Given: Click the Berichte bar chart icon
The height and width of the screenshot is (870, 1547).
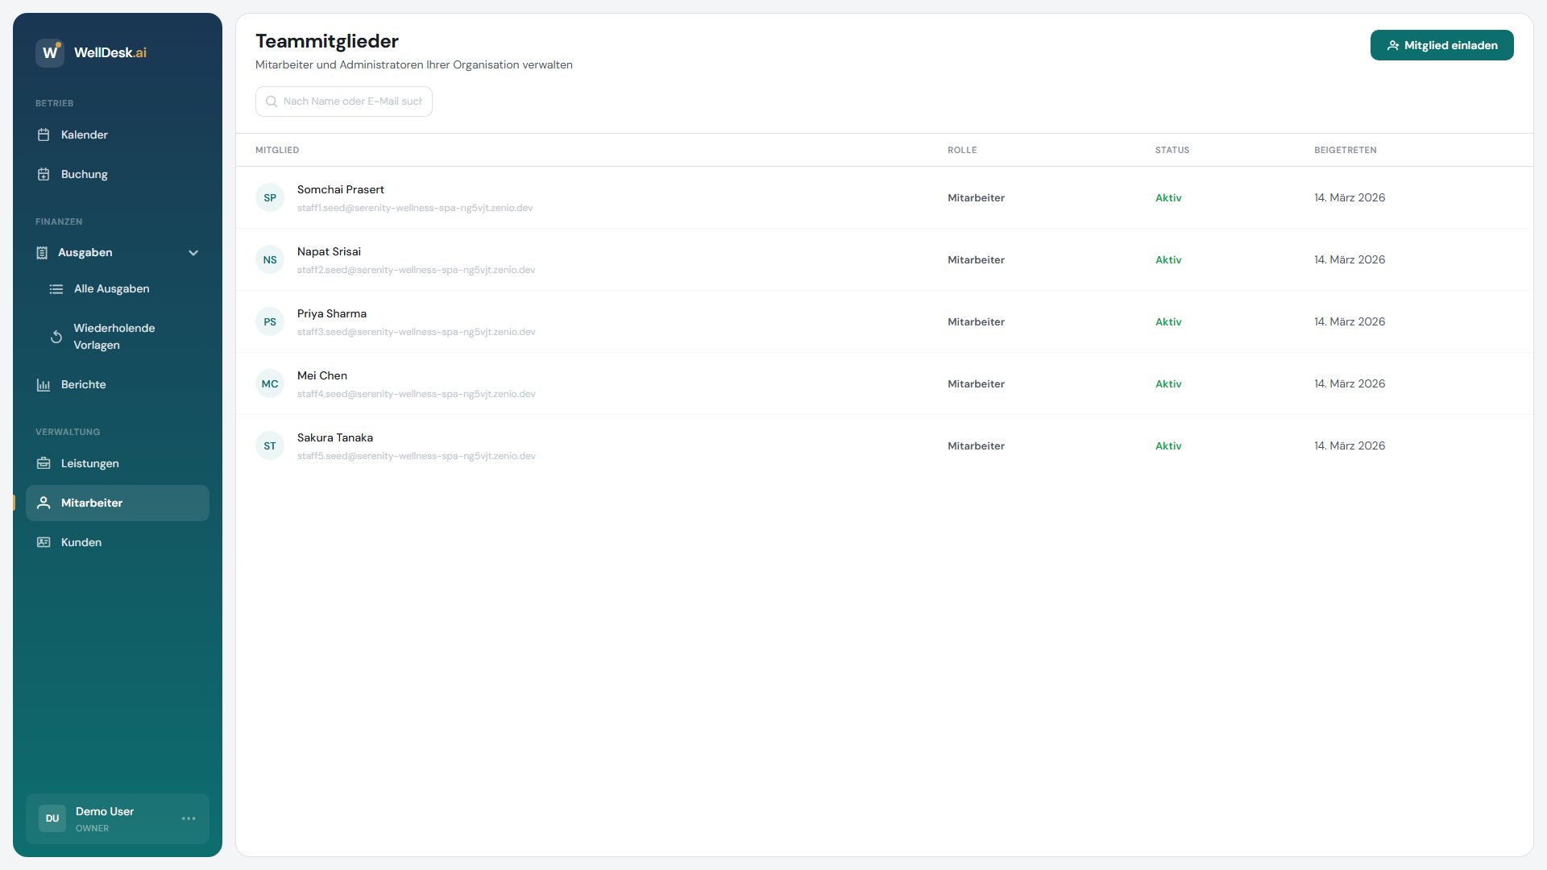Looking at the screenshot, I should pyautogui.click(x=44, y=385).
